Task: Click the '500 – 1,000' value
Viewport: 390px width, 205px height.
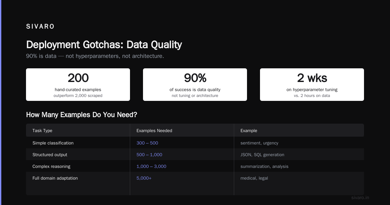Action: (149, 155)
